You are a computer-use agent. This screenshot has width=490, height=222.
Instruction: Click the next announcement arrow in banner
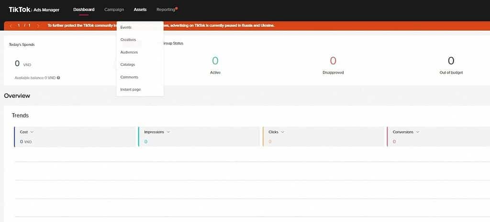[38, 25]
